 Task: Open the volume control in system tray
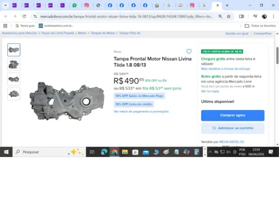point(228,152)
